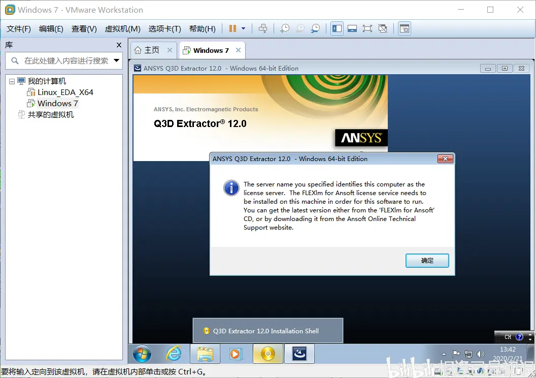The height and width of the screenshot is (378, 536).
Task: Collapse the 我的计算机 tree node
Action: point(12,81)
